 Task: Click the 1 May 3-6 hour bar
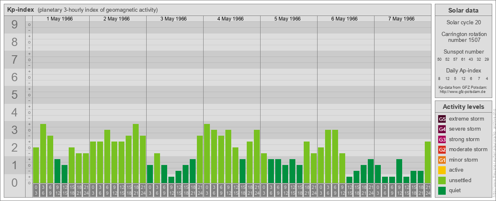[43, 153]
